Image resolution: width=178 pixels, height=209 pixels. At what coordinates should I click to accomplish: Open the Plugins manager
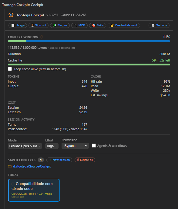click(x=60, y=25)
